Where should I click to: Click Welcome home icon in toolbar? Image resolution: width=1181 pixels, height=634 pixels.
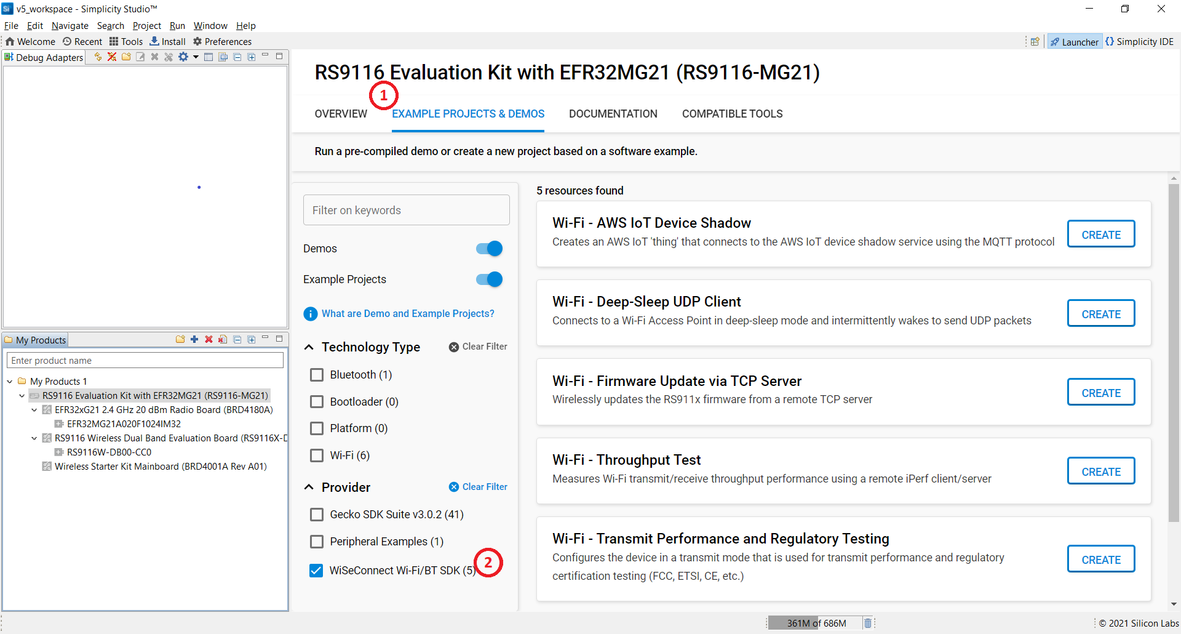coord(10,41)
